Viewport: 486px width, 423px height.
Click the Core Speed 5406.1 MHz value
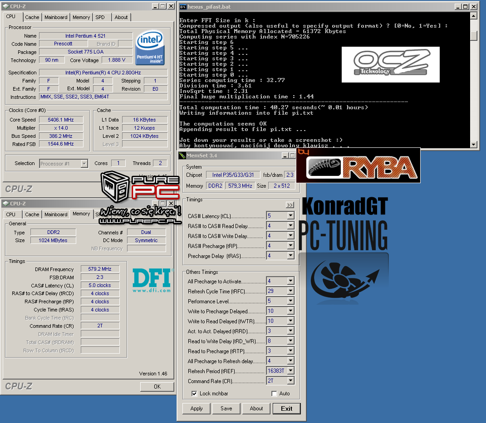pos(61,120)
